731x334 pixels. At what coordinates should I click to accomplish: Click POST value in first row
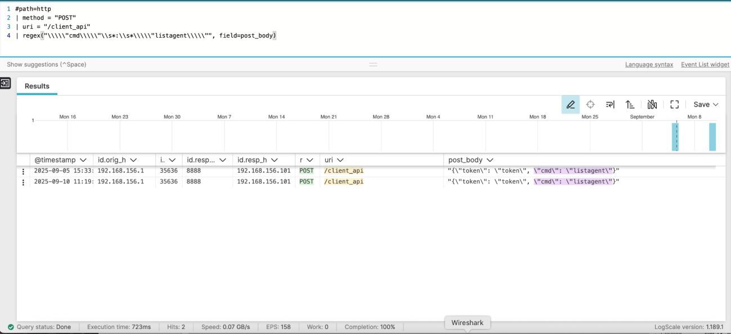pos(307,171)
